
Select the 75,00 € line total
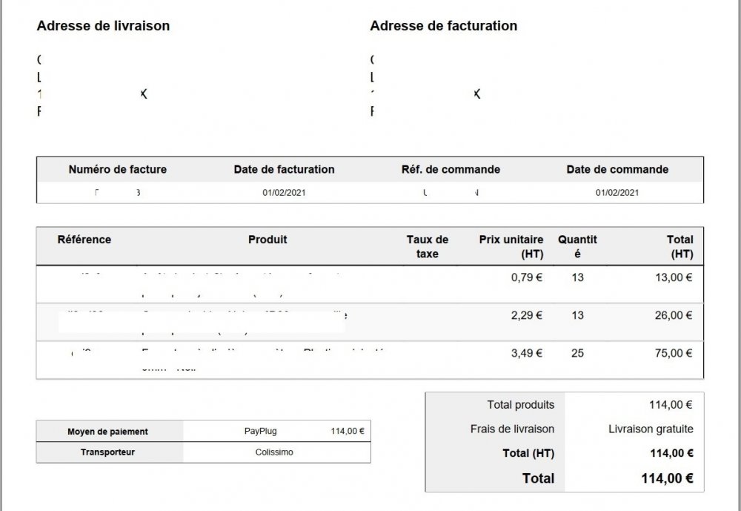[x=673, y=353]
